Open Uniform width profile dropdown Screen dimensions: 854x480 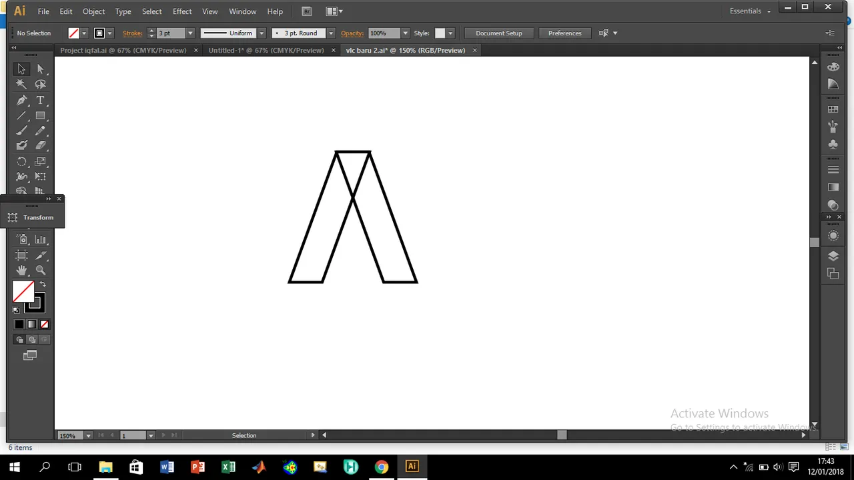tap(262, 33)
